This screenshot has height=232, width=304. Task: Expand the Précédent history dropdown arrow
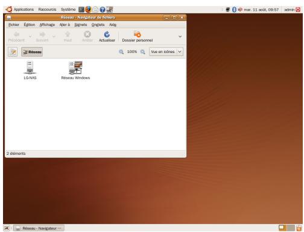point(30,36)
